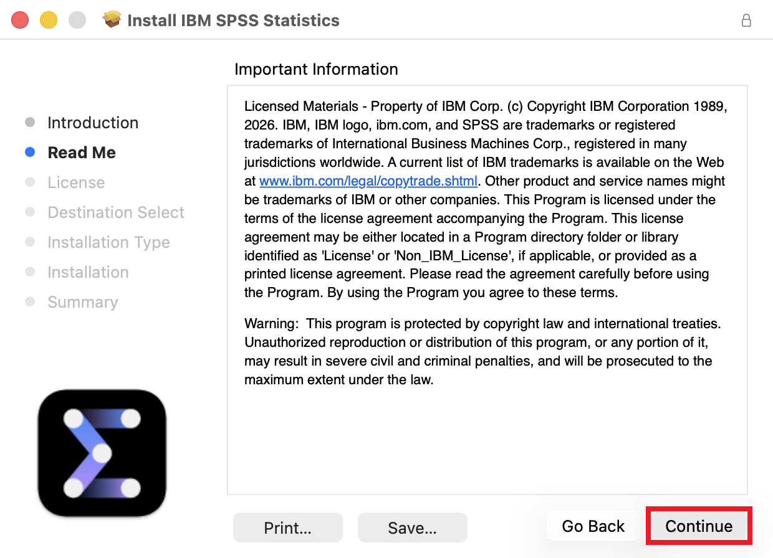773x558 pixels.
Task: Select the Read Me step in the sidebar
Action: 82,153
